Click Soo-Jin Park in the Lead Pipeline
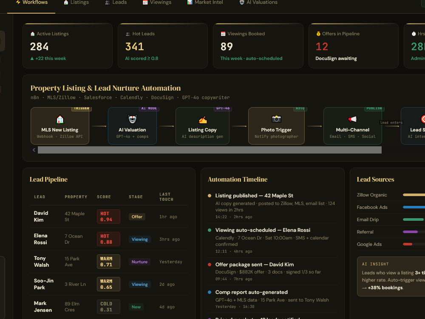The width and height of the screenshot is (425, 319). pos(44,284)
